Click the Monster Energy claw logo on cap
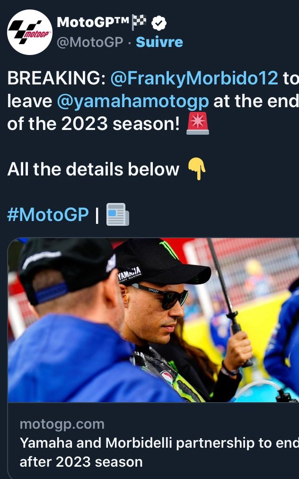 [168, 249]
